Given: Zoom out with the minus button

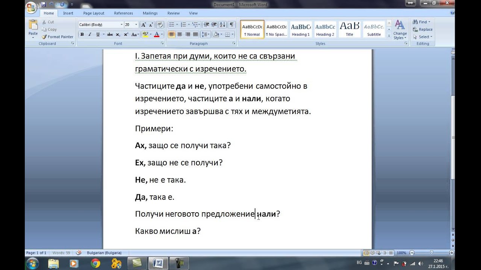Looking at the screenshot, I should click(x=412, y=253).
